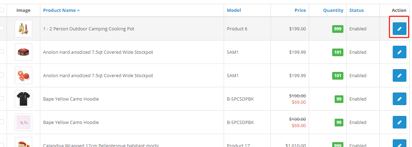Sort by Product Name column
This screenshot has width=412, height=147.
(x=60, y=10)
